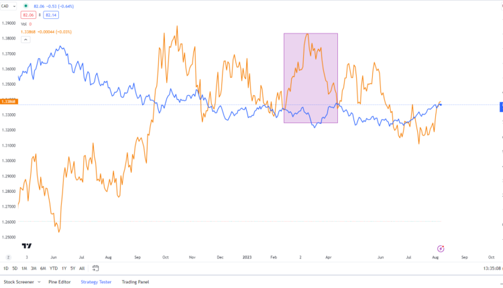Set the chart range to 1D
The height and width of the screenshot is (288, 503).
pyautogui.click(x=6, y=269)
